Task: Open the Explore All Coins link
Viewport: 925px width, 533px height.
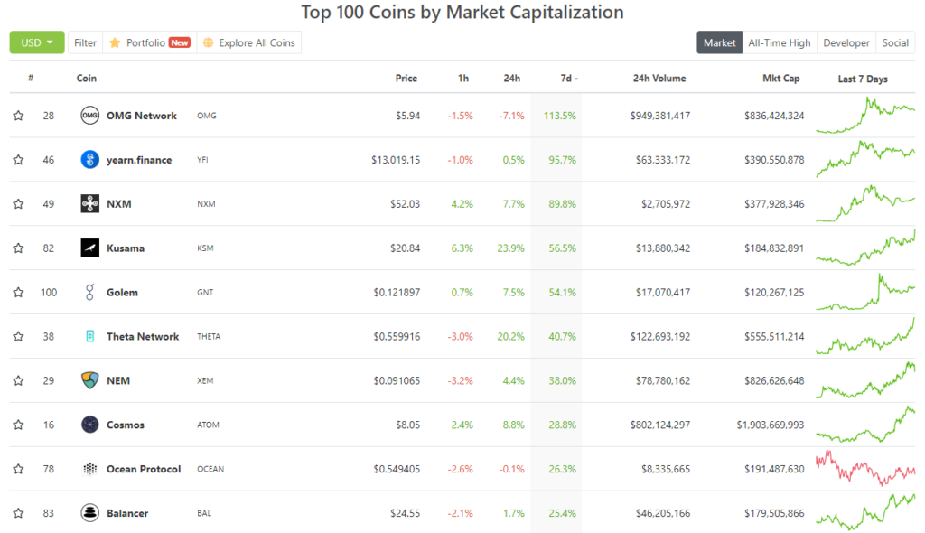Action: [249, 42]
